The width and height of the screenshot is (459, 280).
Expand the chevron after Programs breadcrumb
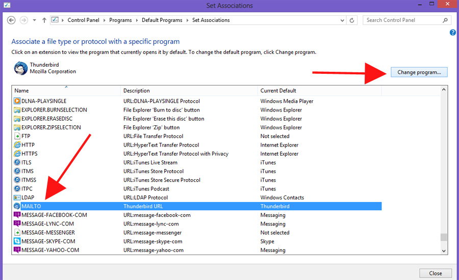click(137, 20)
